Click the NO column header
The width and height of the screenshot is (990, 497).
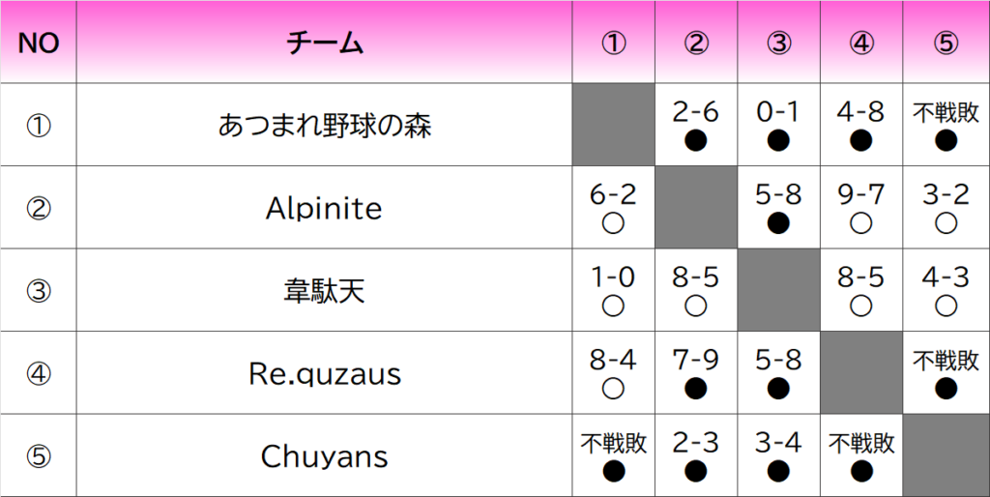pos(39,43)
